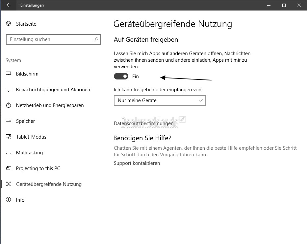
Task: Choose Multitasking in the sidebar
Action: (x=29, y=153)
